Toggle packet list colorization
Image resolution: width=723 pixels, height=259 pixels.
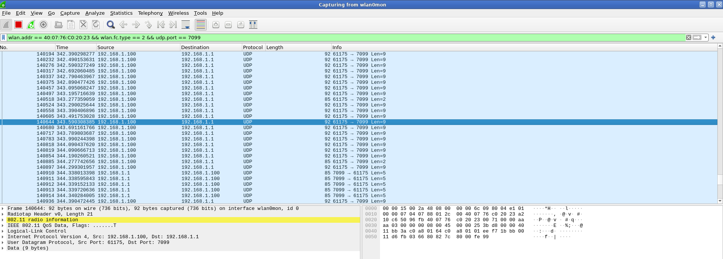(201, 25)
